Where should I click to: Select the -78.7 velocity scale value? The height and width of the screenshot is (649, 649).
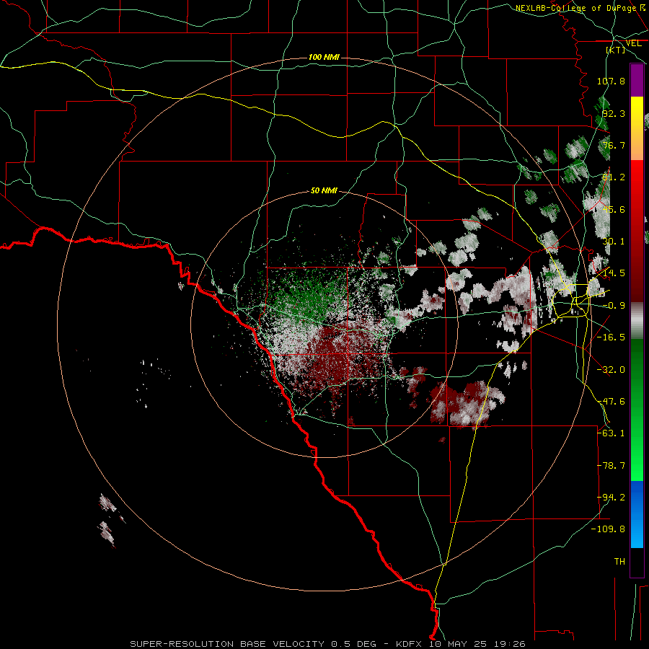[611, 466]
